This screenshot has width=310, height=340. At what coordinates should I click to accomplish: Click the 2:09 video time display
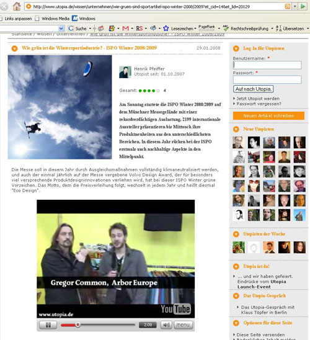[148, 325]
